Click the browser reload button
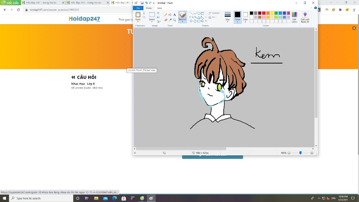 coord(18,10)
